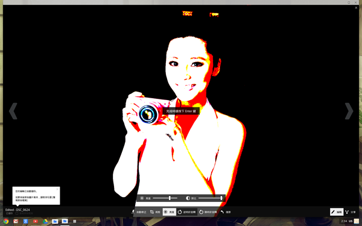The width and height of the screenshot is (362, 226).
Task: Click the brightness slider handle
Action: (170, 198)
